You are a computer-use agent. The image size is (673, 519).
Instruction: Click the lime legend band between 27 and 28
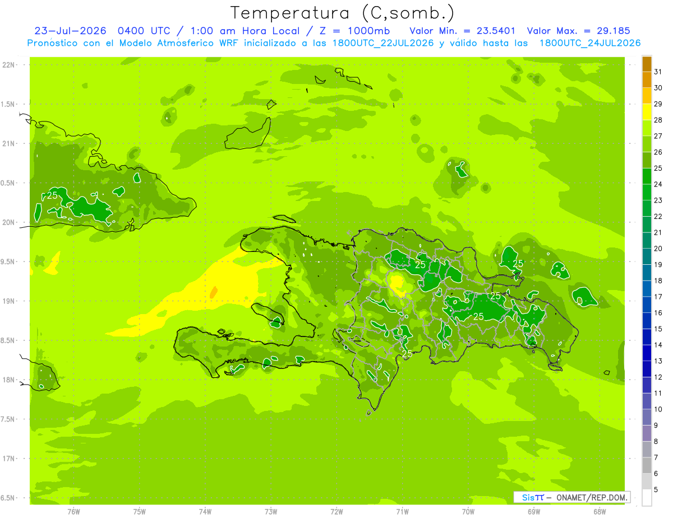(647, 128)
